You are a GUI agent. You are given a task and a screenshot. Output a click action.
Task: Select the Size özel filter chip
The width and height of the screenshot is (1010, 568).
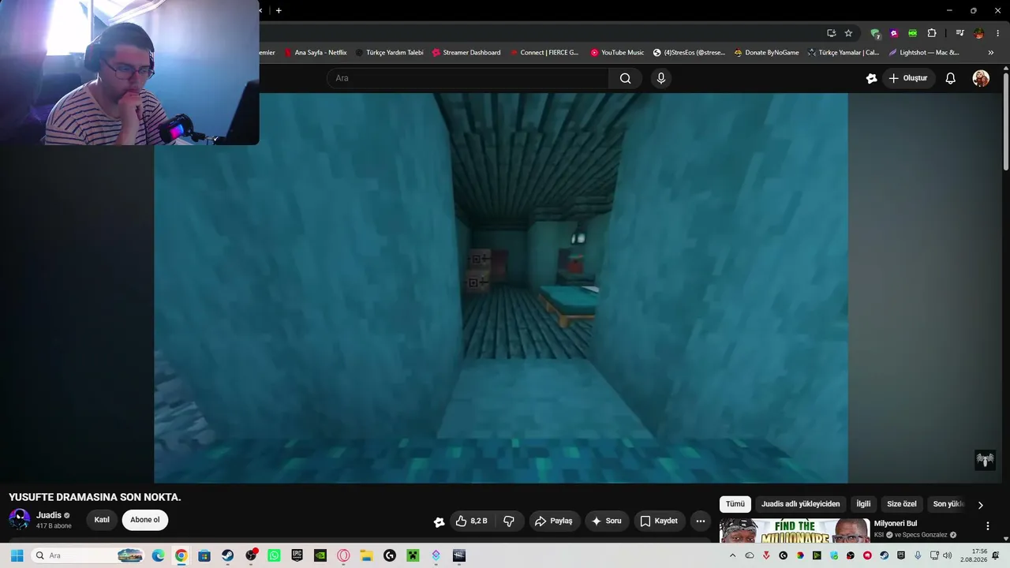(x=902, y=504)
